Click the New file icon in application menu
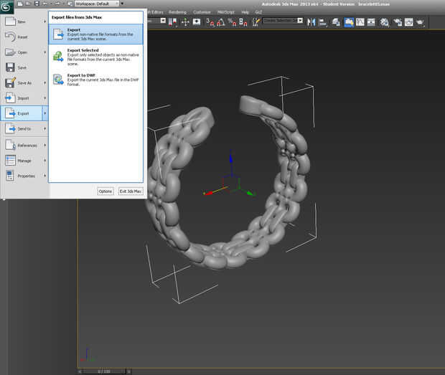Viewport: 445px width, 375px height. [11, 22]
